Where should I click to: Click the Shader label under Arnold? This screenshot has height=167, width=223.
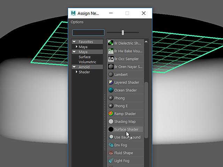pos(84,72)
